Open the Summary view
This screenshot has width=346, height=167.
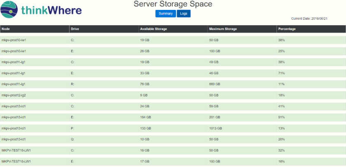pos(166,14)
